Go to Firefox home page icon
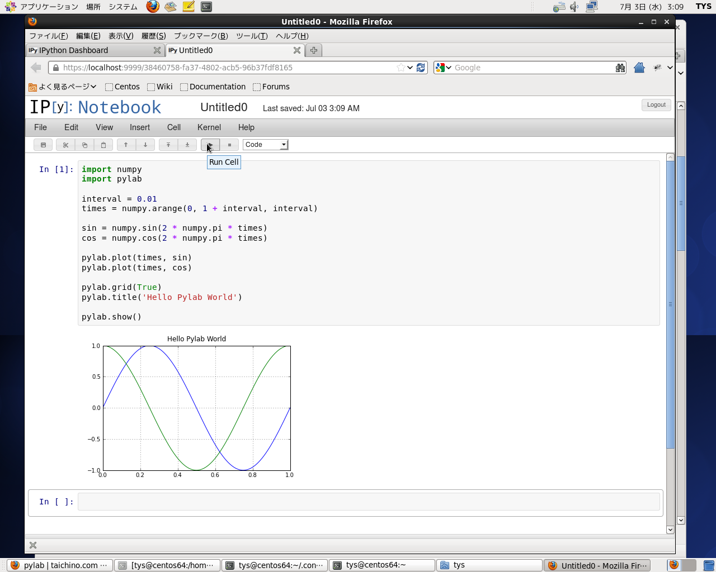The width and height of the screenshot is (716, 572). [x=639, y=68]
